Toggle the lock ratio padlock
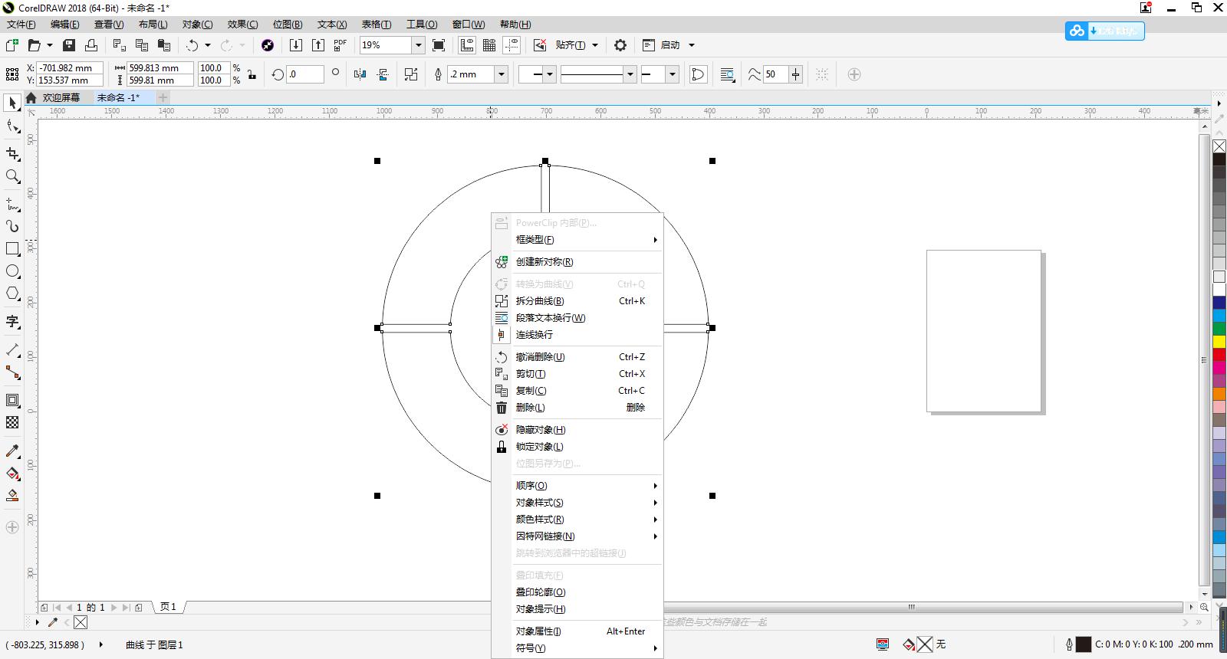Viewport: 1227px width, 659px height. tap(252, 74)
